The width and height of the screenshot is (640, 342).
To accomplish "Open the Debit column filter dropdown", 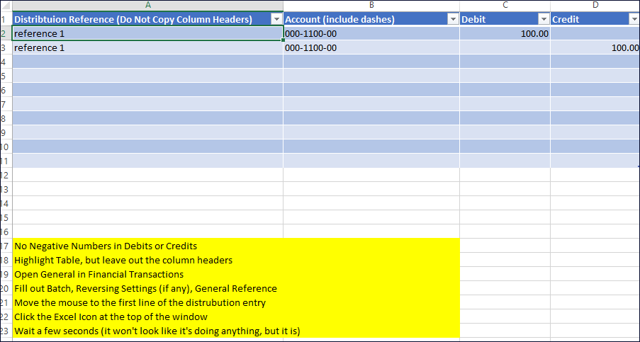I will [x=544, y=19].
